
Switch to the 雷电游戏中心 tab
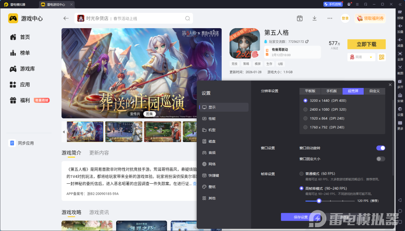56,4
